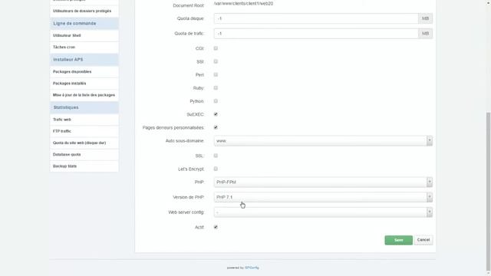Open the Auto sous-domaine dropdown

[323, 141]
